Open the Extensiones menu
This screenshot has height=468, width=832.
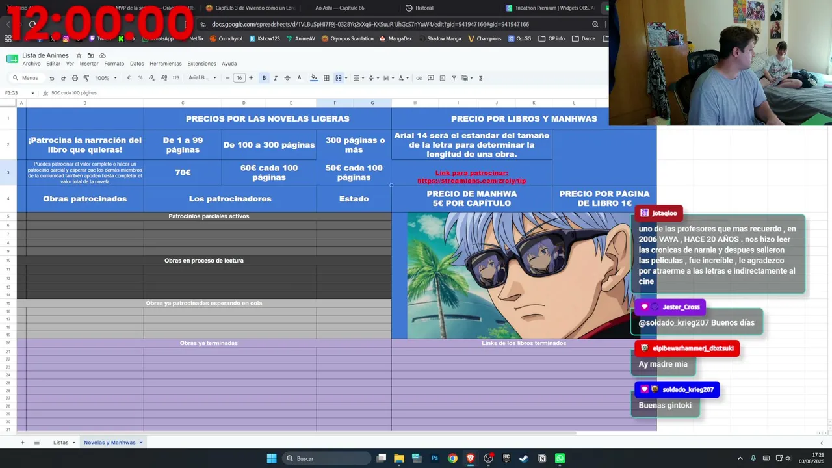201,64
